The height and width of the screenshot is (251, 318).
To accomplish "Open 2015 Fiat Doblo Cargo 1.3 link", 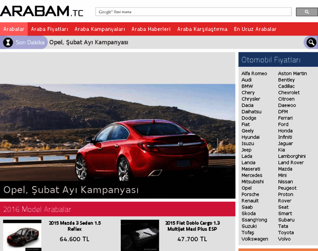I will (192, 226).
